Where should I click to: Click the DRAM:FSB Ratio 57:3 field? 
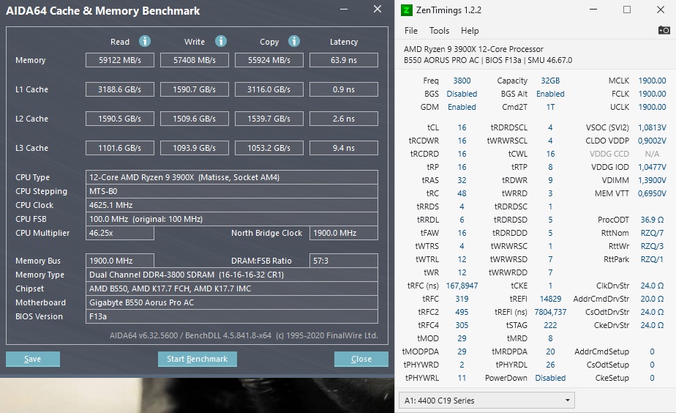[344, 261]
